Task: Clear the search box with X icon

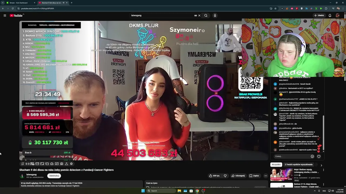Action: [199, 15]
